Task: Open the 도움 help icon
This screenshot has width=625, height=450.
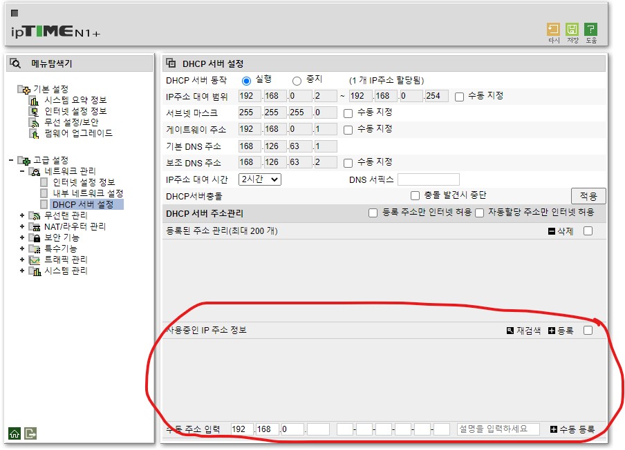Action: click(590, 30)
